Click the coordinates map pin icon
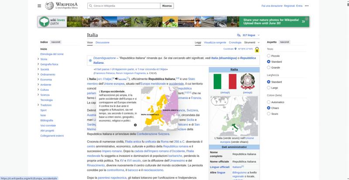The image size is (349, 180). point(236,49)
